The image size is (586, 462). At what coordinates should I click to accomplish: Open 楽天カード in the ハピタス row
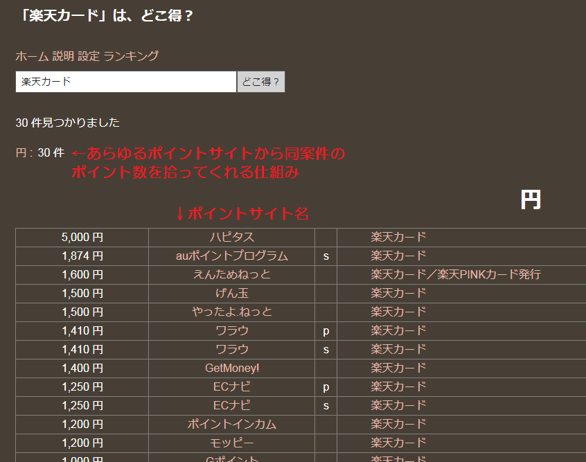(x=398, y=238)
